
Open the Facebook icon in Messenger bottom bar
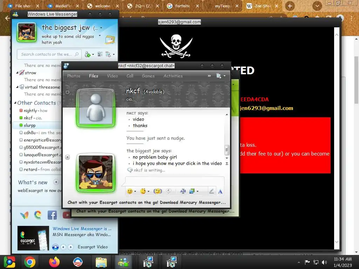[x=52, y=215]
